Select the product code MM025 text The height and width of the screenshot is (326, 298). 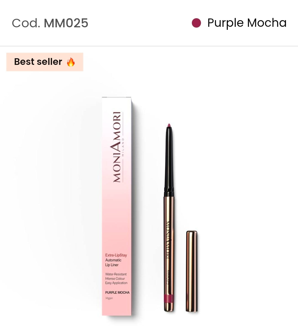click(x=66, y=23)
